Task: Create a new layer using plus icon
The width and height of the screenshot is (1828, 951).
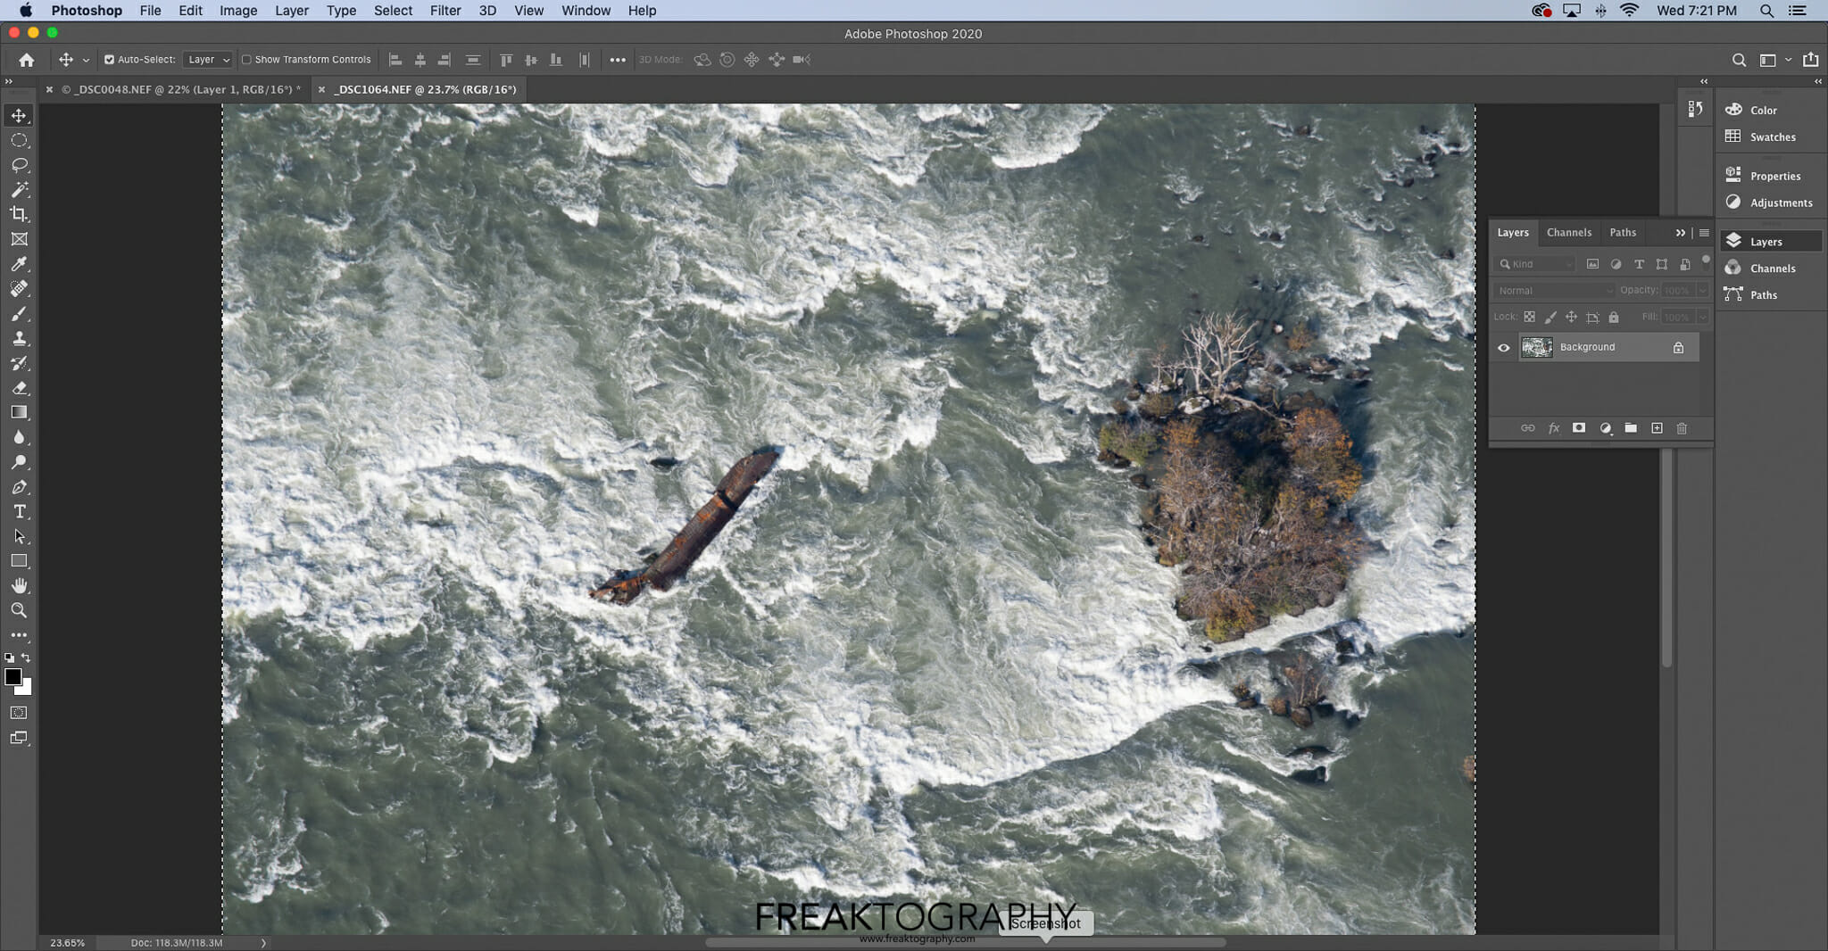Action: click(x=1657, y=428)
